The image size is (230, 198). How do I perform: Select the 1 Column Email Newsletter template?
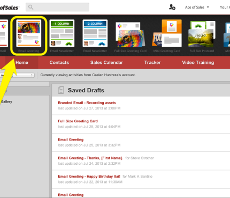62,33
